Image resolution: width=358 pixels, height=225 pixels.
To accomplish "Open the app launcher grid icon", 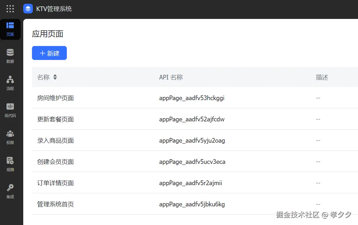I will tap(10, 9).
